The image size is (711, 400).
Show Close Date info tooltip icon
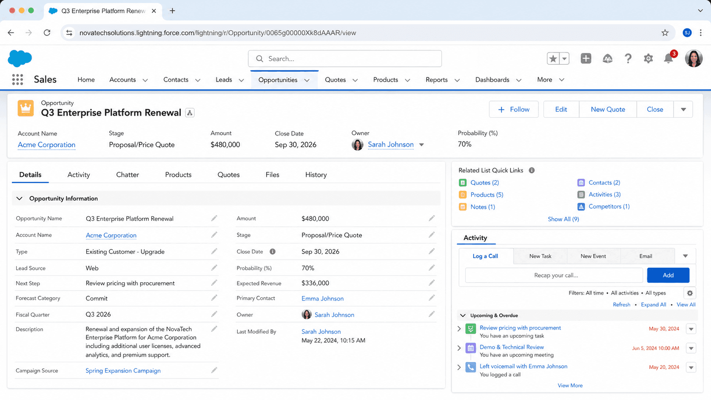(273, 252)
